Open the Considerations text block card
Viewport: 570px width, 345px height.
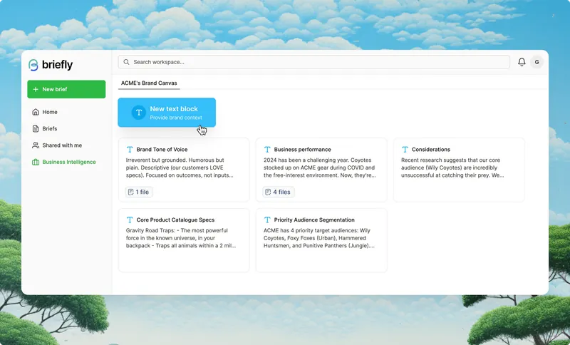pos(459,170)
